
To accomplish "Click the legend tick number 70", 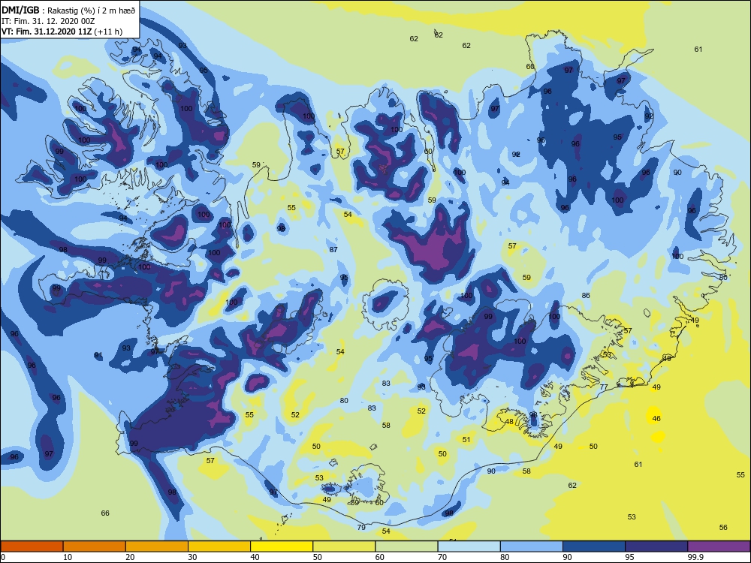I will pos(442,557).
